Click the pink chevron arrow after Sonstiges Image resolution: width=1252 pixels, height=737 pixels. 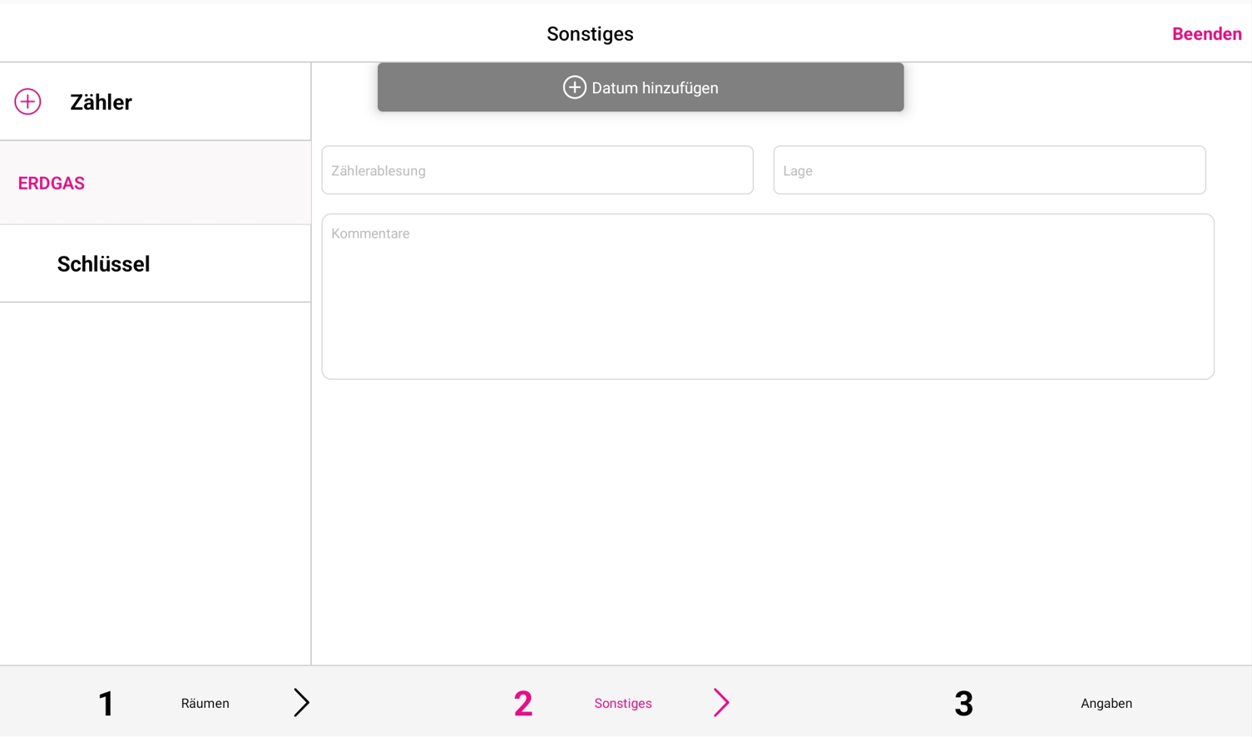[x=721, y=703]
